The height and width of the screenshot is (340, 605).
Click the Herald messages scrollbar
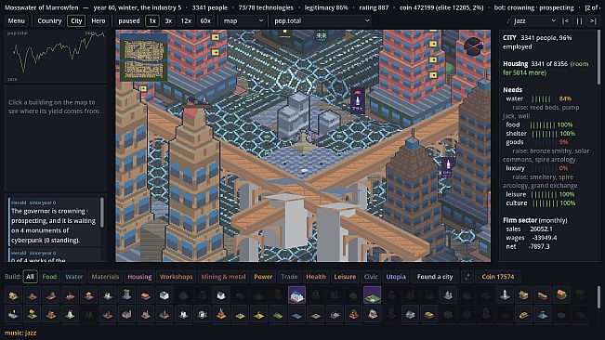point(102,213)
